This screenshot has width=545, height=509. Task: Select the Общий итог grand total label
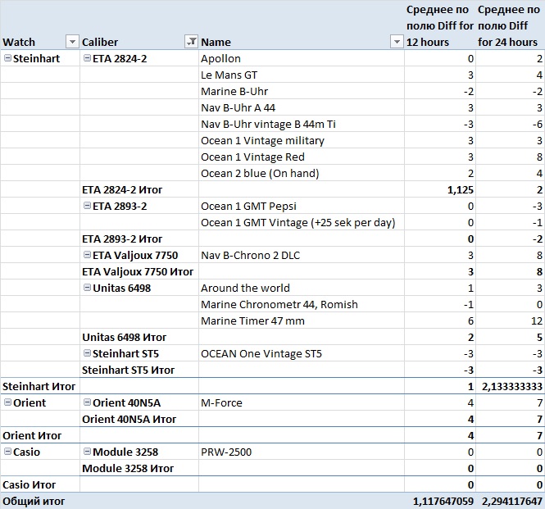[34, 501]
